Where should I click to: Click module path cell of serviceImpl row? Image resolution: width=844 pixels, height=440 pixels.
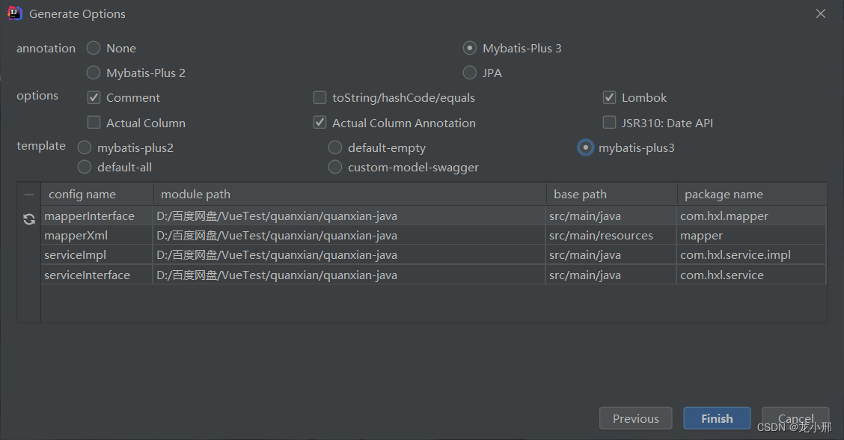349,254
